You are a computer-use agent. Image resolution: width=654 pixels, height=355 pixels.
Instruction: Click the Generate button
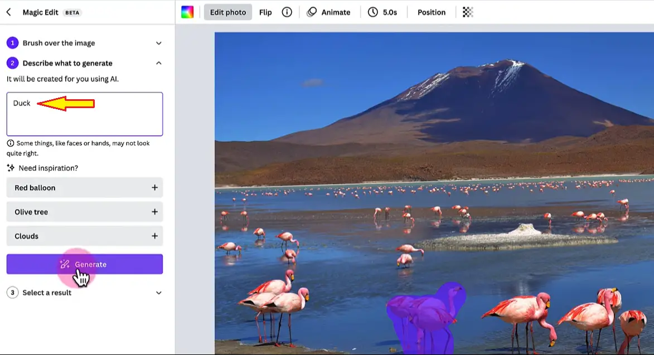[x=84, y=264]
